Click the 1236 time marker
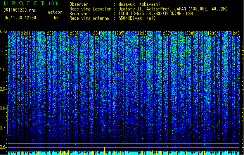The image size is (244, 155). click(x=142, y=33)
